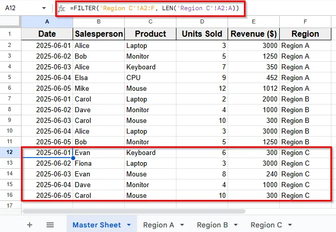Select column F header
336x232 pixels.
coord(305,21)
